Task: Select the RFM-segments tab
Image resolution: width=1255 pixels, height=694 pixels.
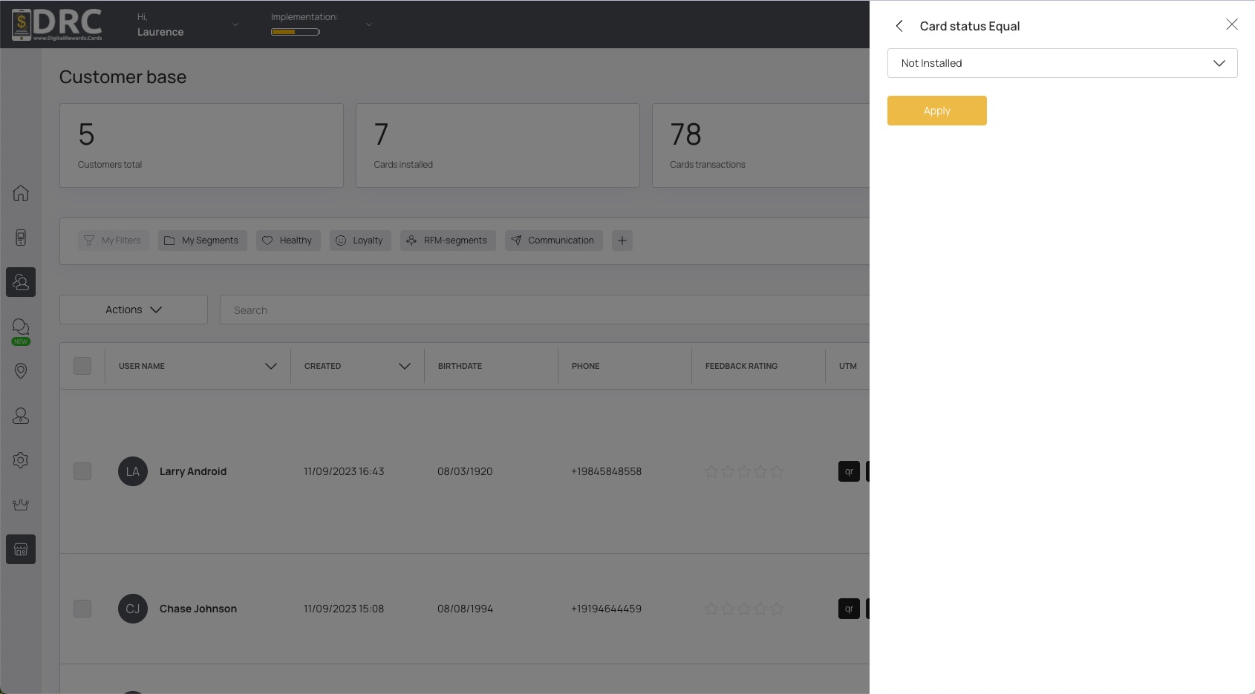Action: click(x=448, y=240)
